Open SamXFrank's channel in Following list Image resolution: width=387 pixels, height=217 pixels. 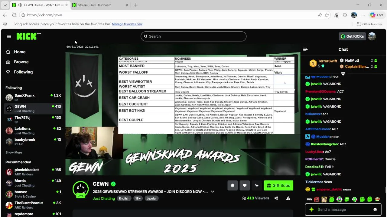click(x=33, y=98)
